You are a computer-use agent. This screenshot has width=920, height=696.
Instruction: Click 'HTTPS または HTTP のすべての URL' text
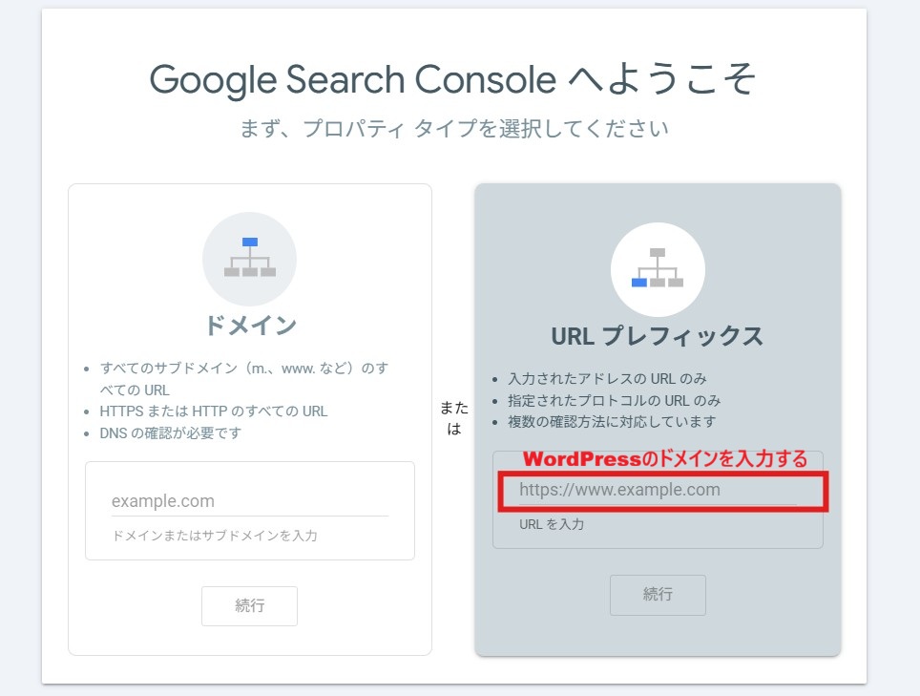(214, 411)
